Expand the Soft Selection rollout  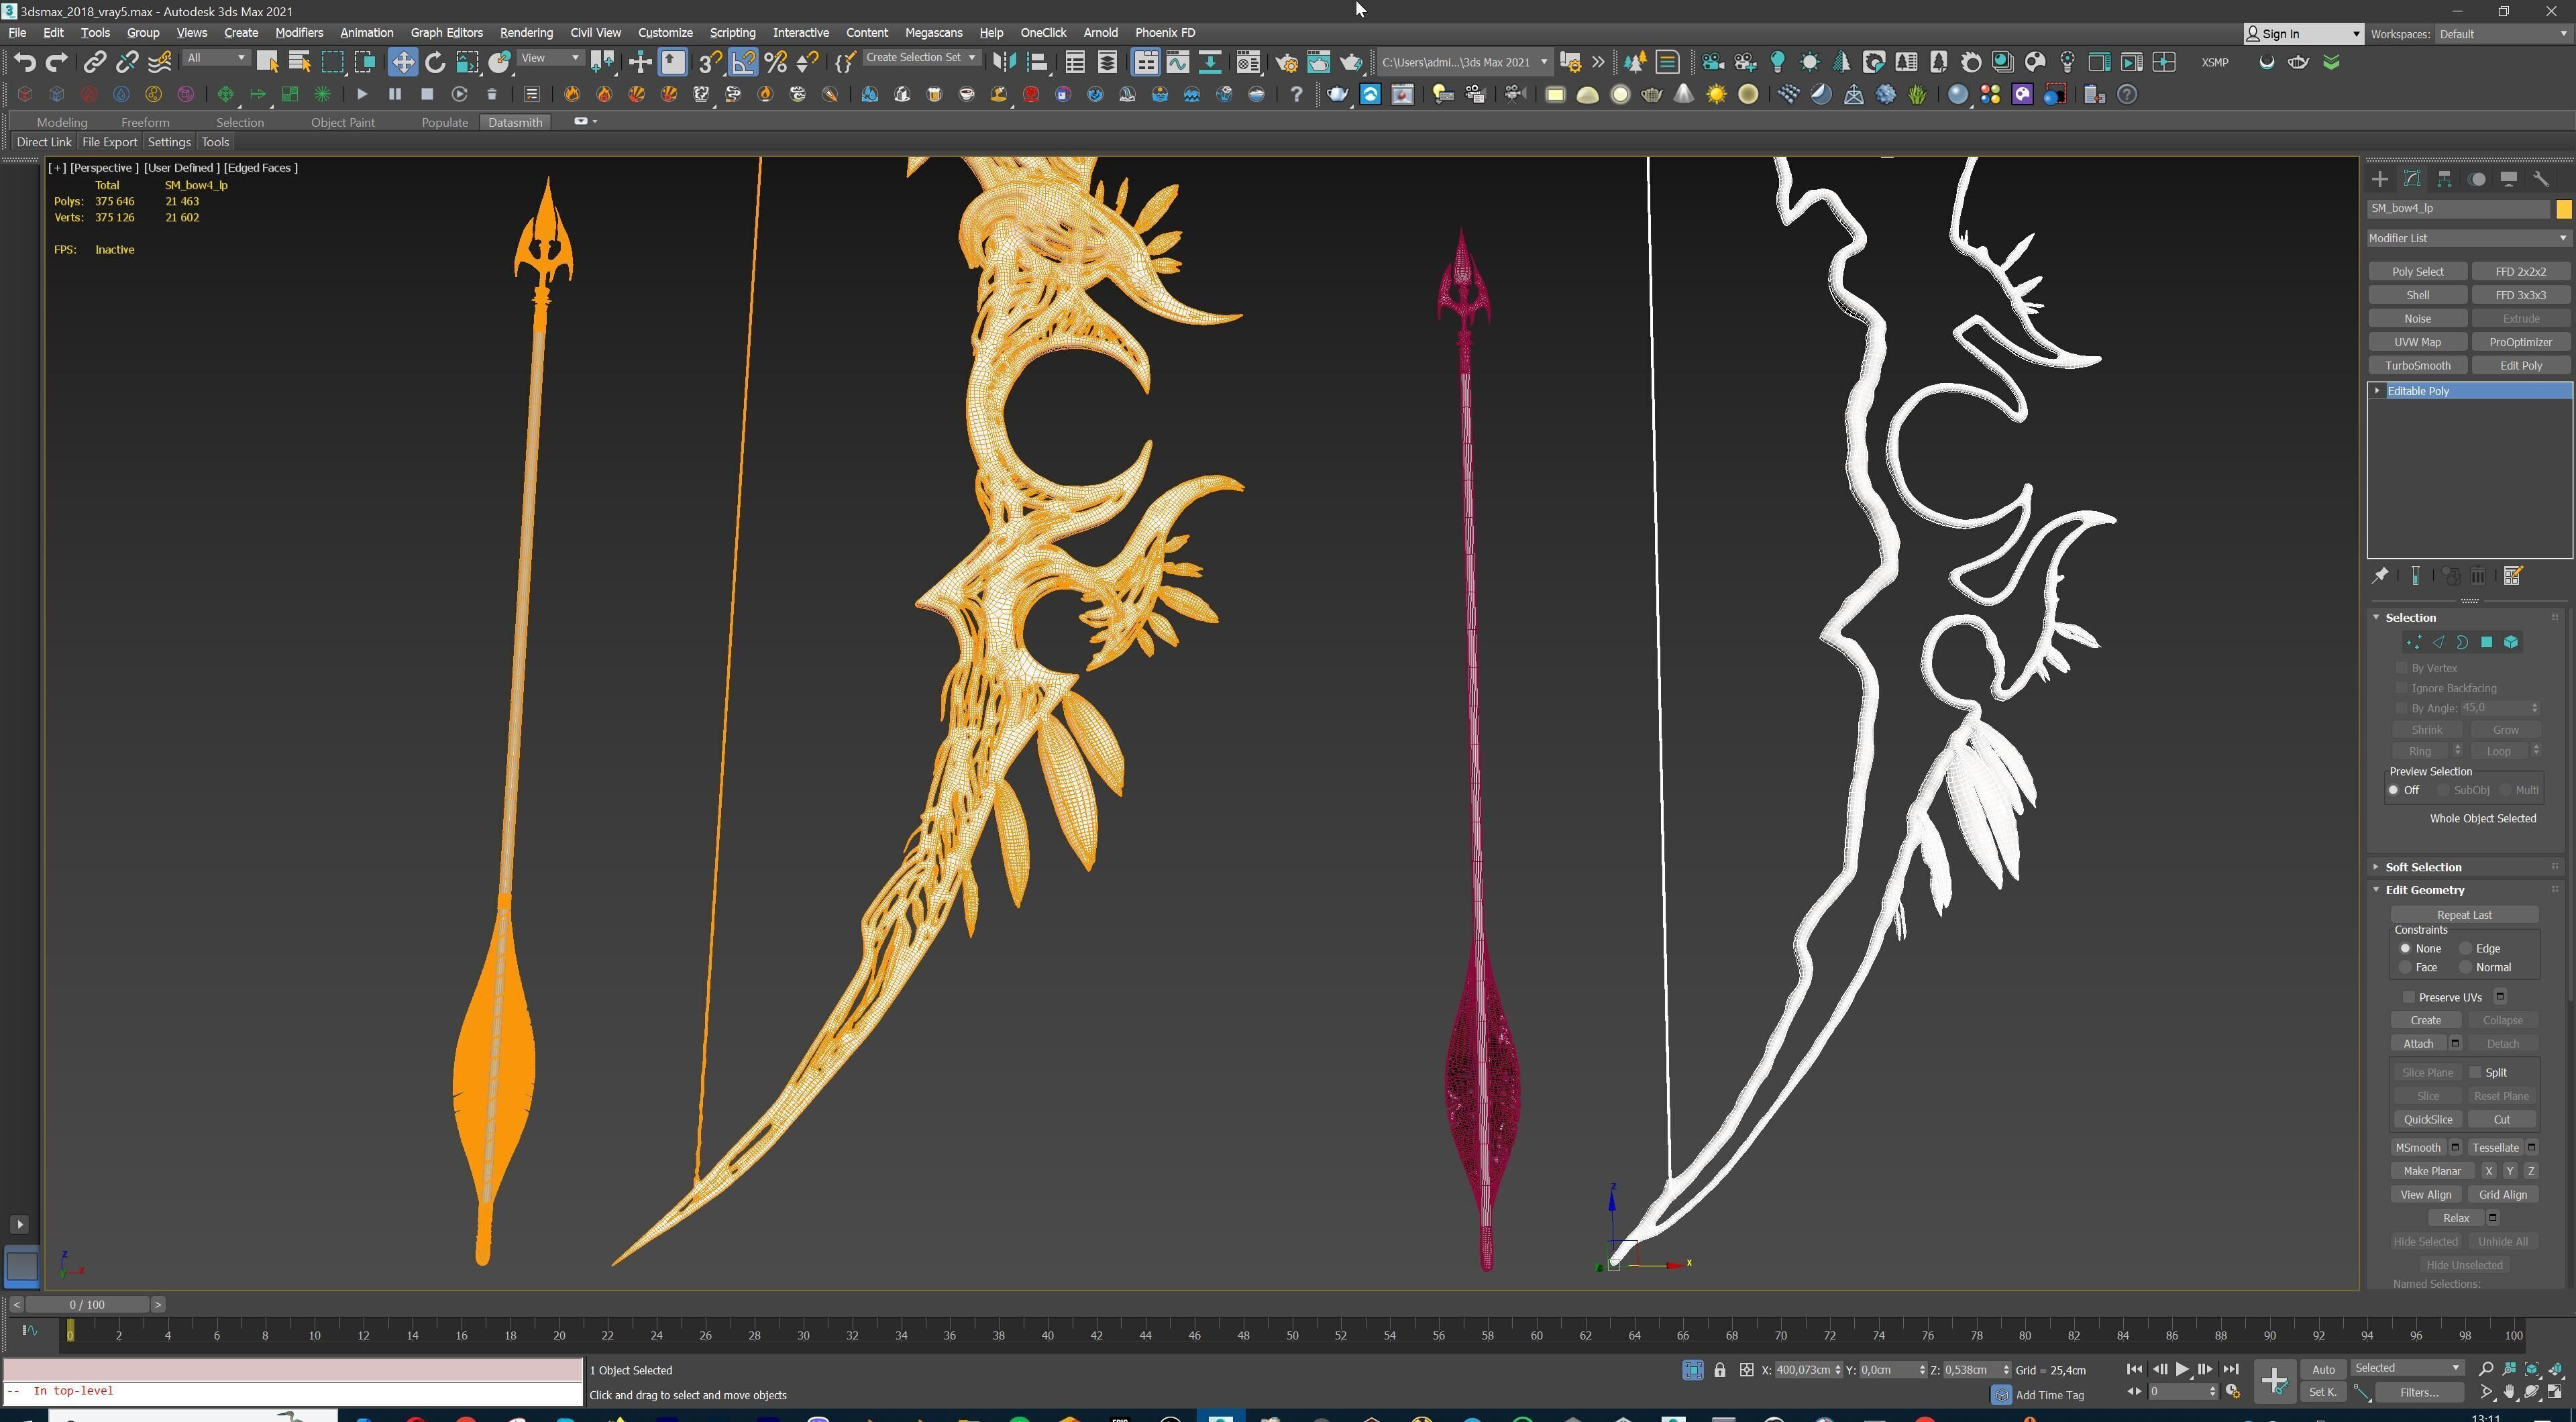click(2423, 867)
